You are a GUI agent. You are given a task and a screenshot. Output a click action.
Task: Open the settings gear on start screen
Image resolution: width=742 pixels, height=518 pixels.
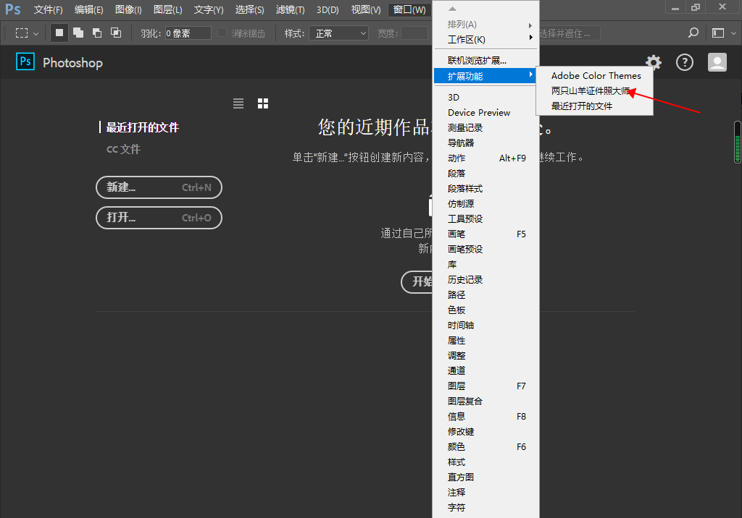click(654, 62)
